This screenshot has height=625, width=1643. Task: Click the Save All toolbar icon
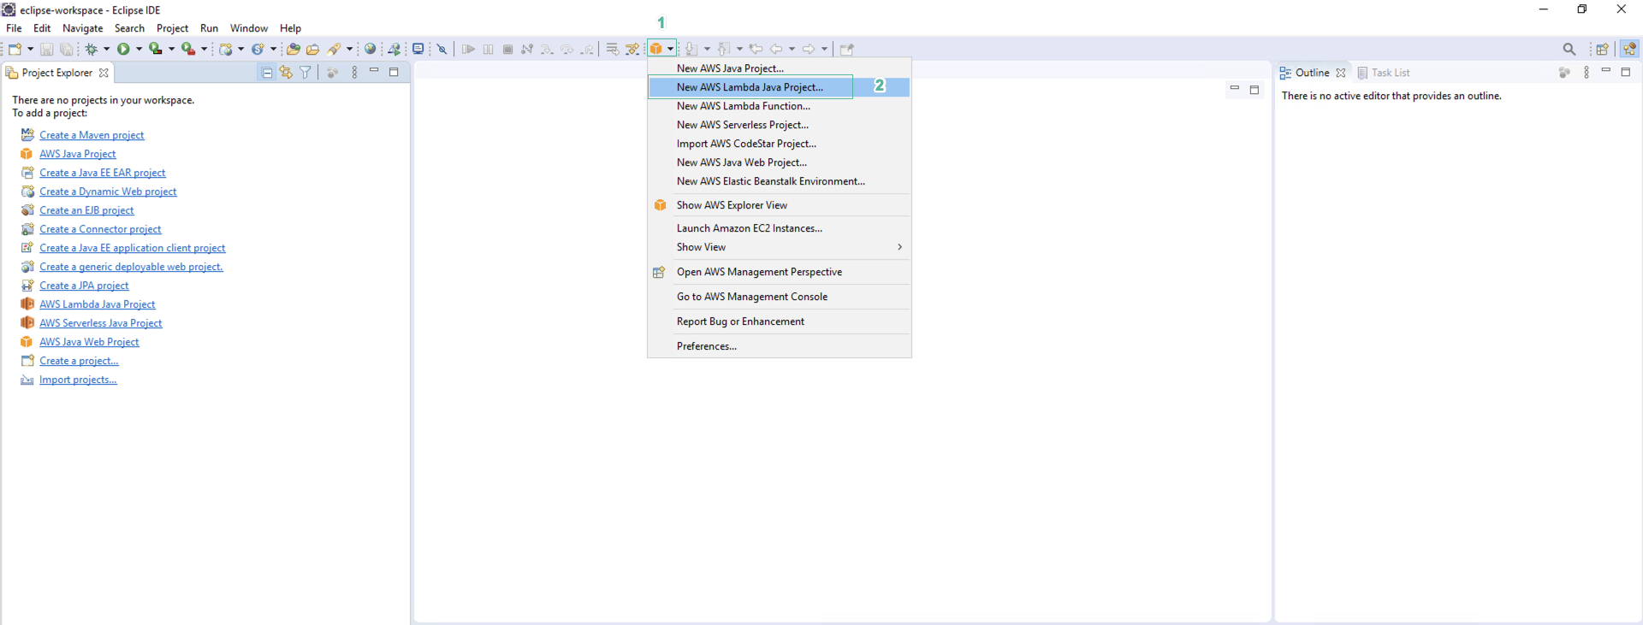coord(67,50)
